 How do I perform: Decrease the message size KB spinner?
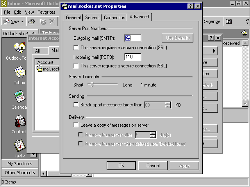tap(168, 107)
